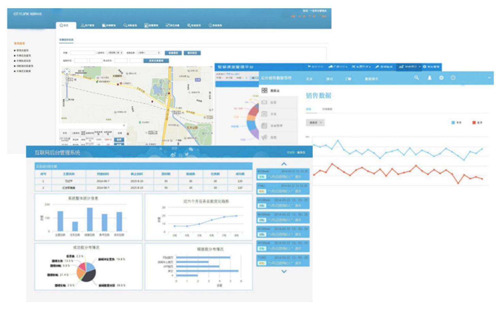The image size is (502, 315).
Task: Click the start time date input
Action: (x=81, y=61)
